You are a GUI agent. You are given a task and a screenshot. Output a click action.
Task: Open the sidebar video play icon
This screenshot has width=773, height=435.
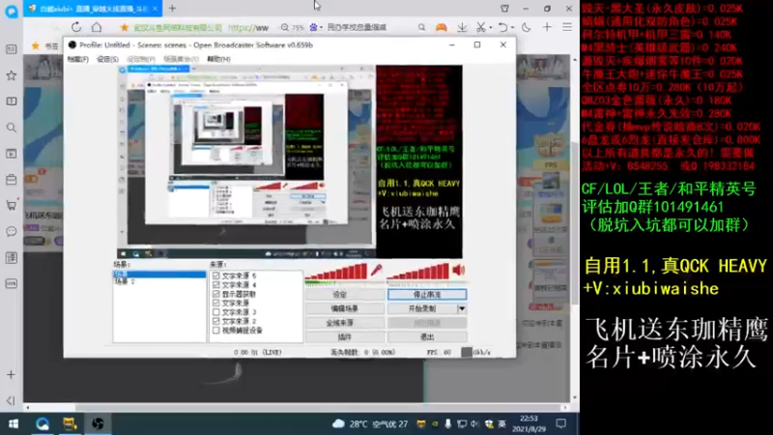point(11,154)
